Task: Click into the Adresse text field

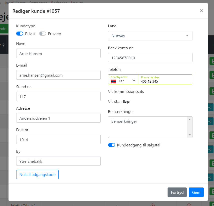Action: point(58,118)
